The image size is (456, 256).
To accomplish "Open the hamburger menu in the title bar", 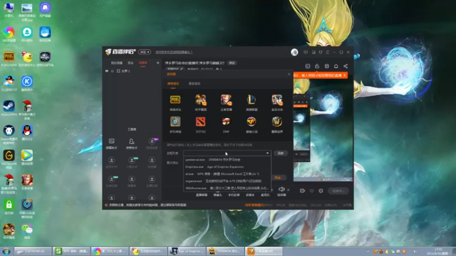I will 327,52.
